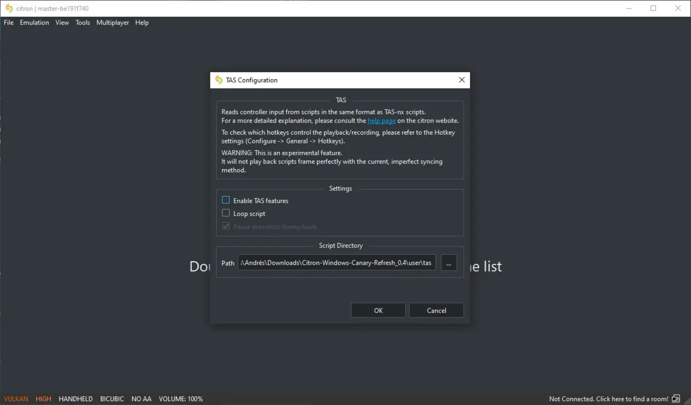Screen dimensions: 691x405
Task: Click the BICUBIC scaling filter indicator
Action: 112,398
